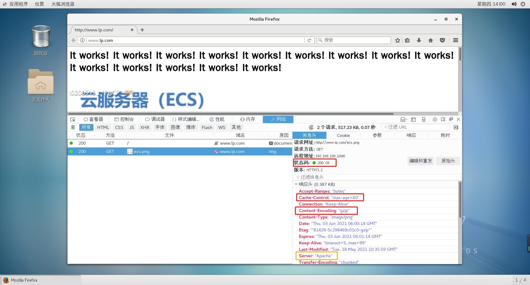Clear the network request list (trash icon)
Image resolution: width=530 pixels, height=285 pixels.
(73, 127)
